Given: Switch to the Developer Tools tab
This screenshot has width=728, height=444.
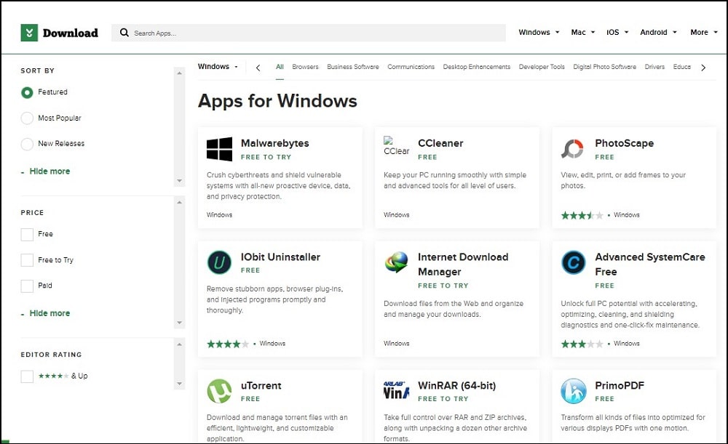Looking at the screenshot, I should [542, 67].
